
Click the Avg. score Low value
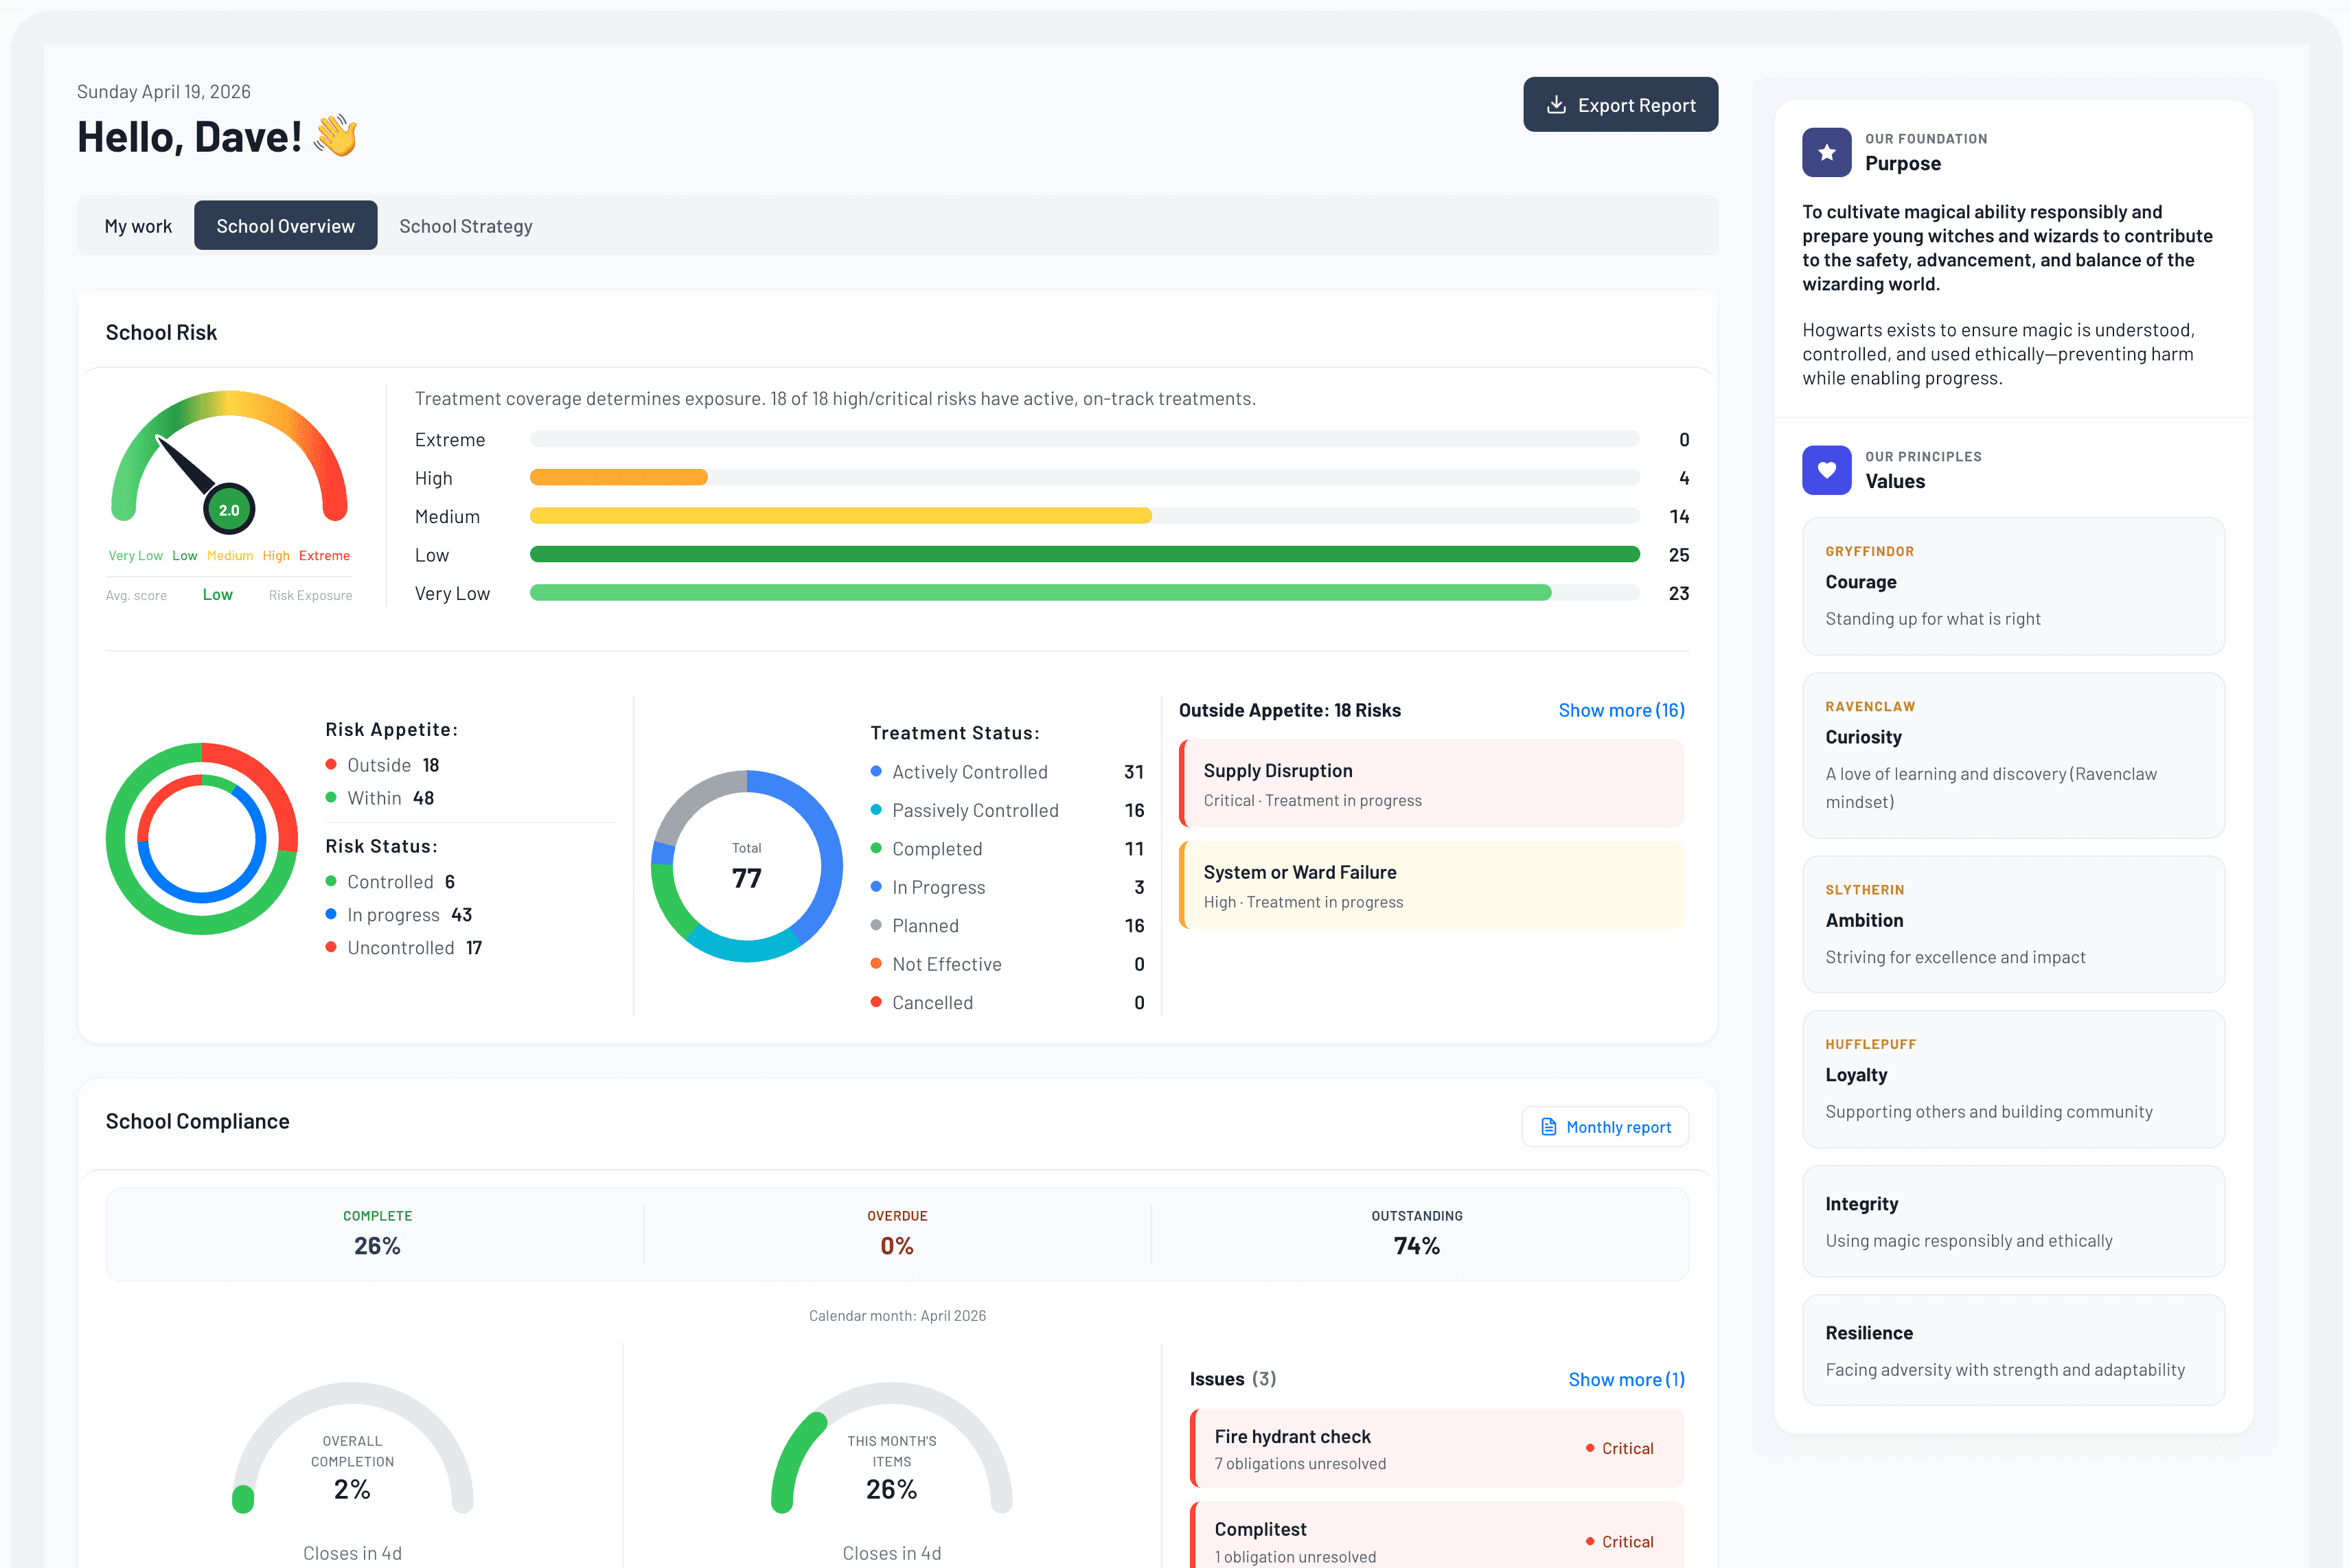coord(218,595)
